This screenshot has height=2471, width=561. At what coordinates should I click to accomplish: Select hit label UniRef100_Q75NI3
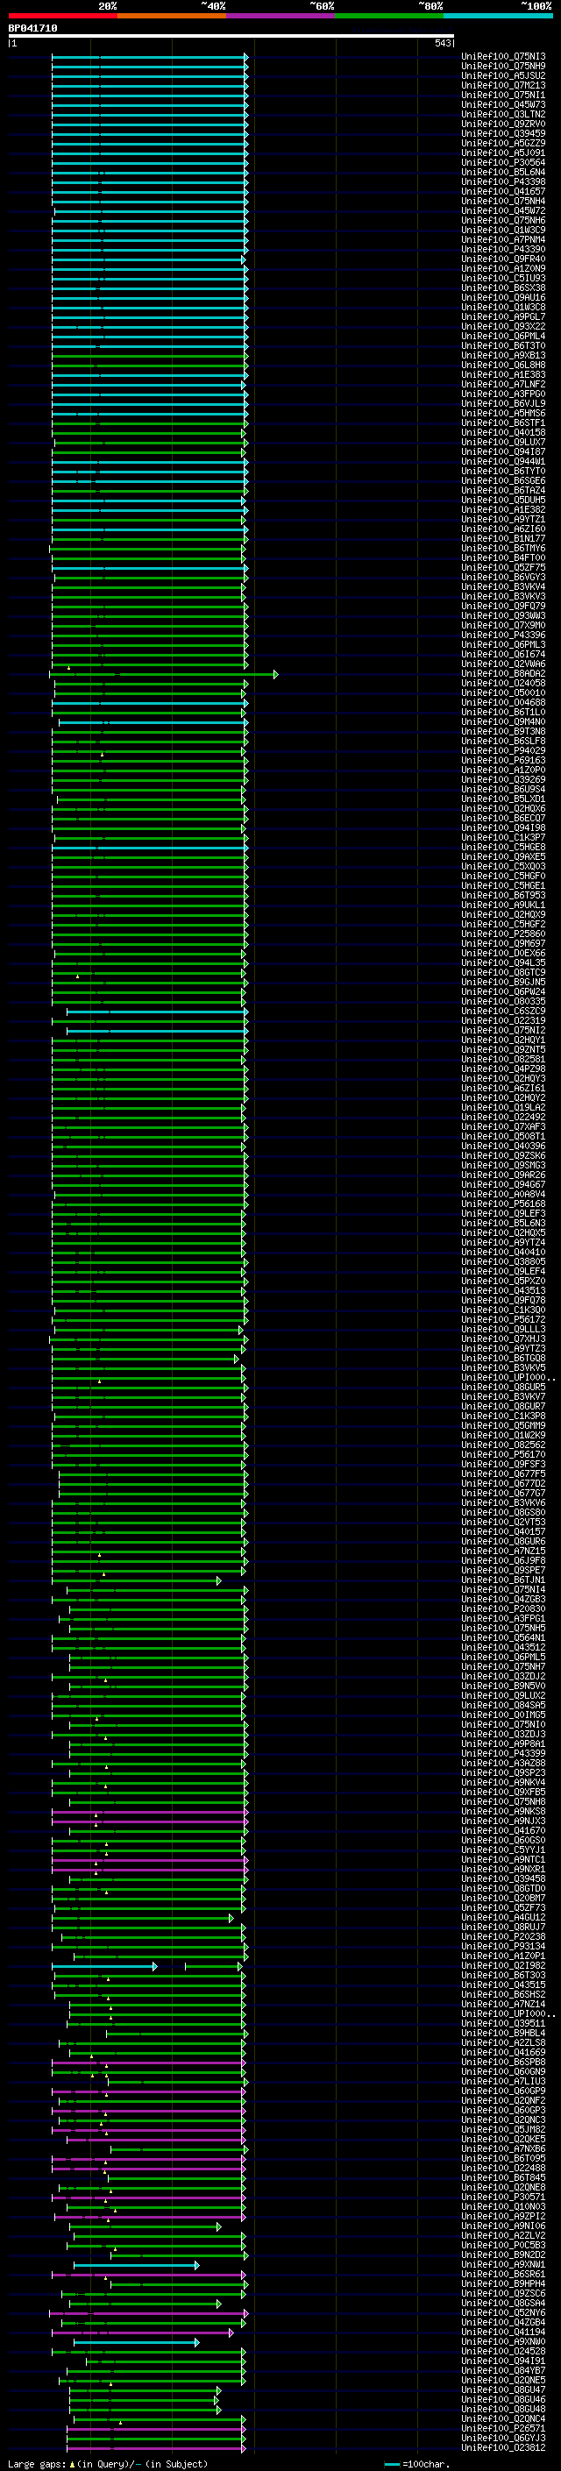(x=502, y=57)
